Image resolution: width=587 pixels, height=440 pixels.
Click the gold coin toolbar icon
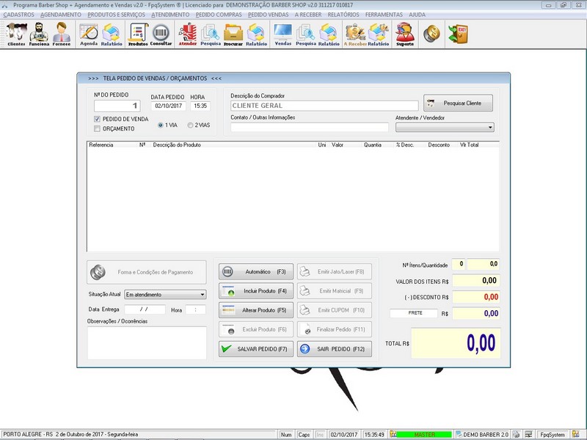point(431,34)
